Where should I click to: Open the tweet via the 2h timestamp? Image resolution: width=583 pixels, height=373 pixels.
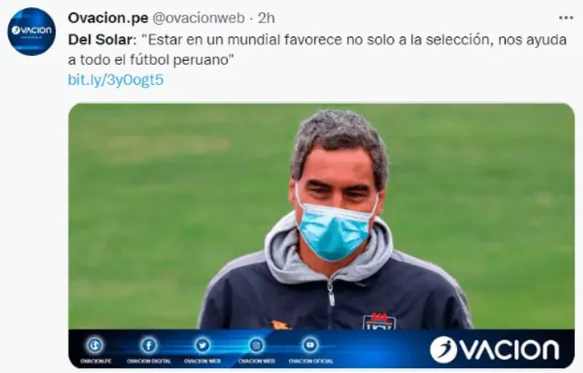267,18
